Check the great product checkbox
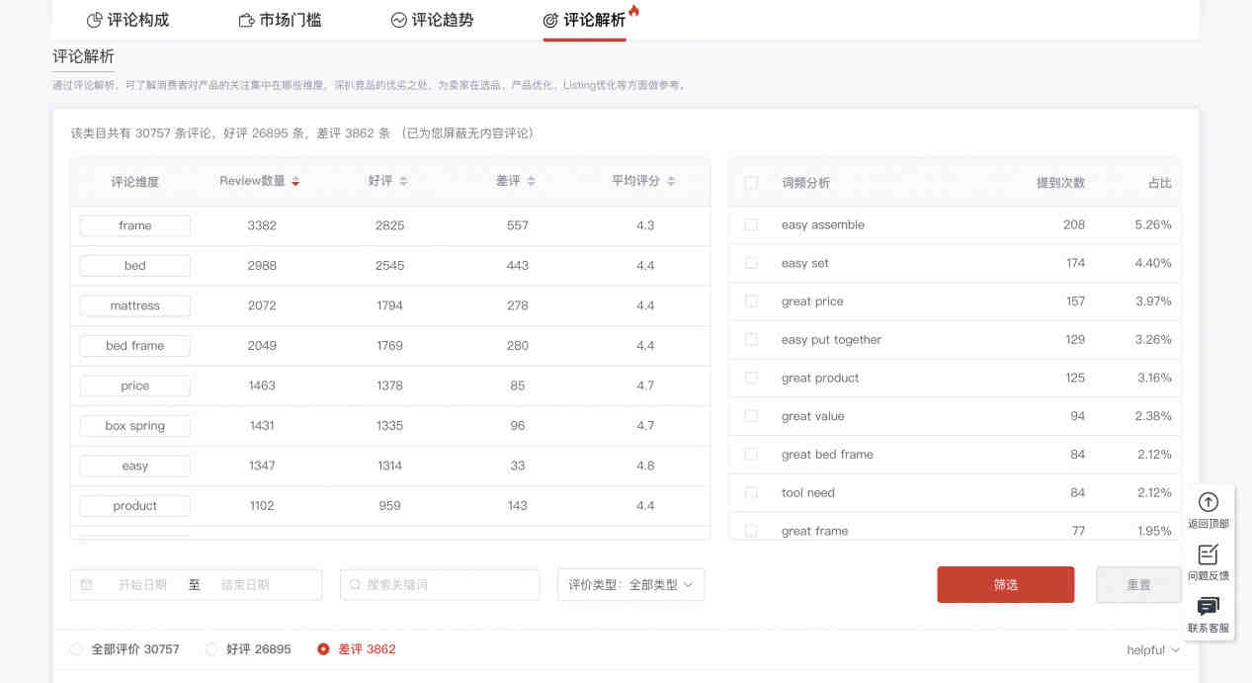The height and width of the screenshot is (683, 1252). (751, 378)
